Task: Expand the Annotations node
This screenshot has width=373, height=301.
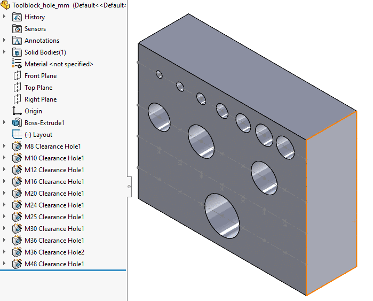Action: (4, 40)
